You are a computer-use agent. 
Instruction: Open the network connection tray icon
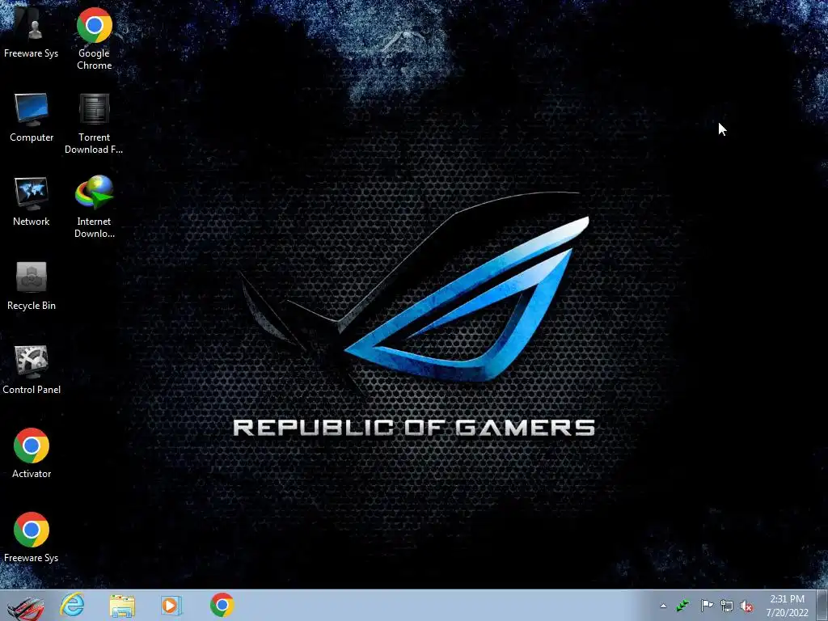click(x=727, y=606)
